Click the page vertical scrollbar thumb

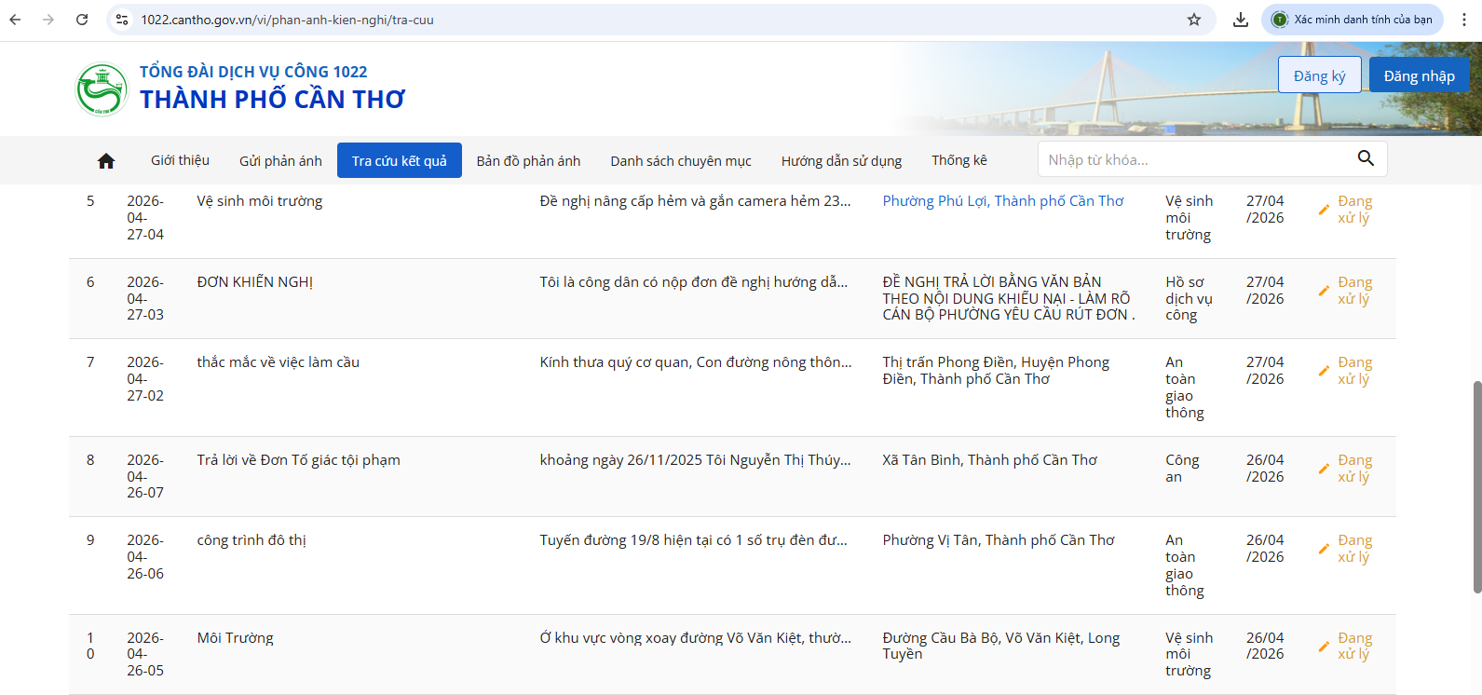click(x=1476, y=486)
